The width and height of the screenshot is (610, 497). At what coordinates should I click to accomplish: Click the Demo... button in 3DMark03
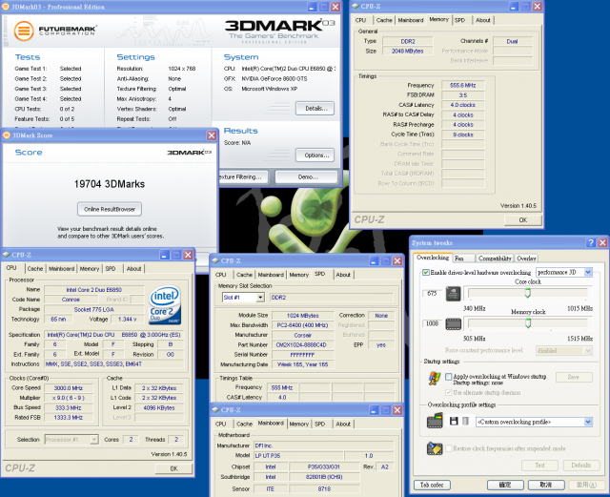(x=307, y=176)
